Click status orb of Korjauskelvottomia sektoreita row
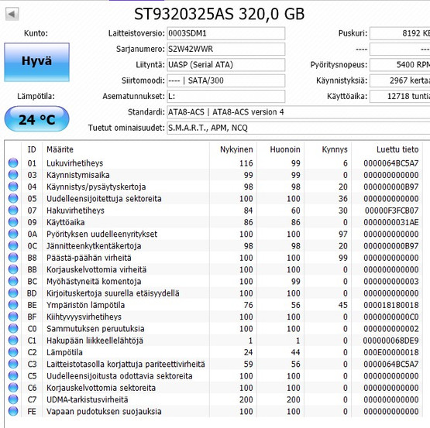Image resolution: width=430 pixels, height=428 pixels. click(x=13, y=387)
